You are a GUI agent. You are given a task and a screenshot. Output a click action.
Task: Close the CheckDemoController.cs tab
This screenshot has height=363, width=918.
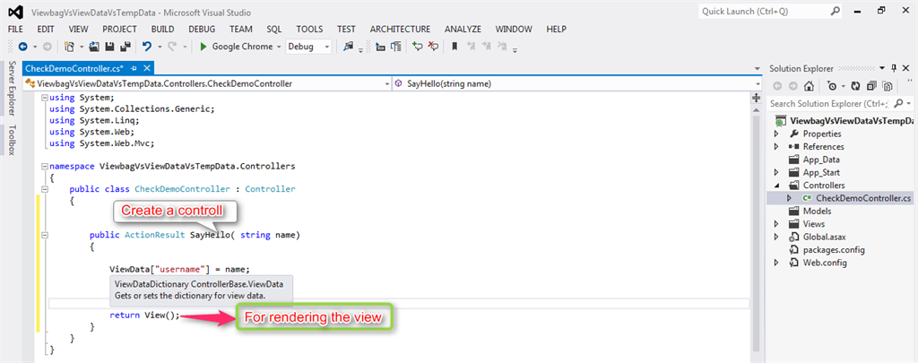coord(146,68)
